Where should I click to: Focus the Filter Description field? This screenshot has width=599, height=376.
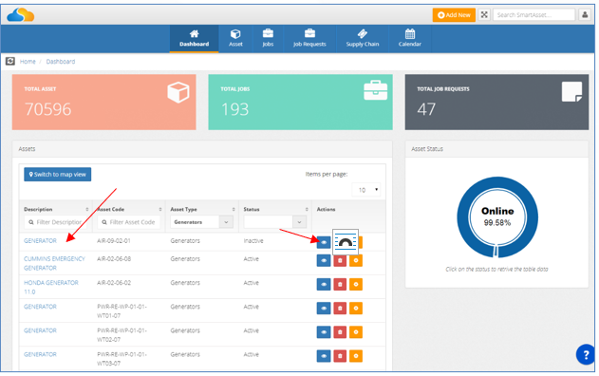coord(56,222)
